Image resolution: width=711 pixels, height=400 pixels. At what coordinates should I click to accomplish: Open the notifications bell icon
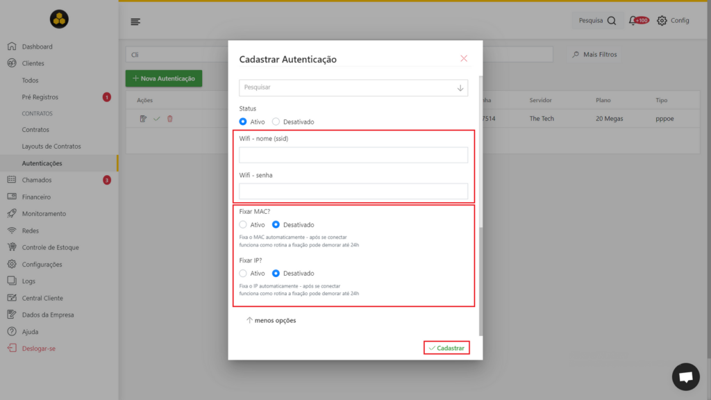(633, 20)
